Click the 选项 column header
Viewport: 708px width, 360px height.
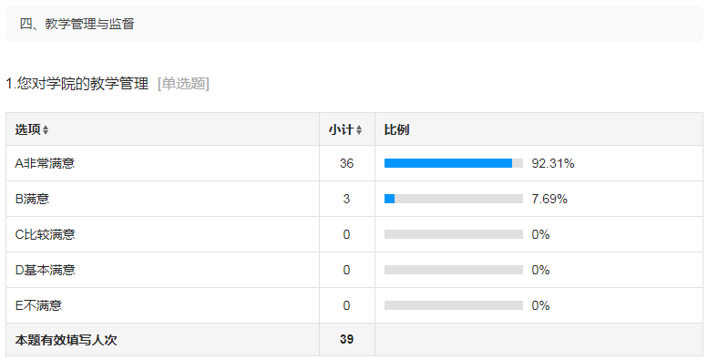(28, 129)
